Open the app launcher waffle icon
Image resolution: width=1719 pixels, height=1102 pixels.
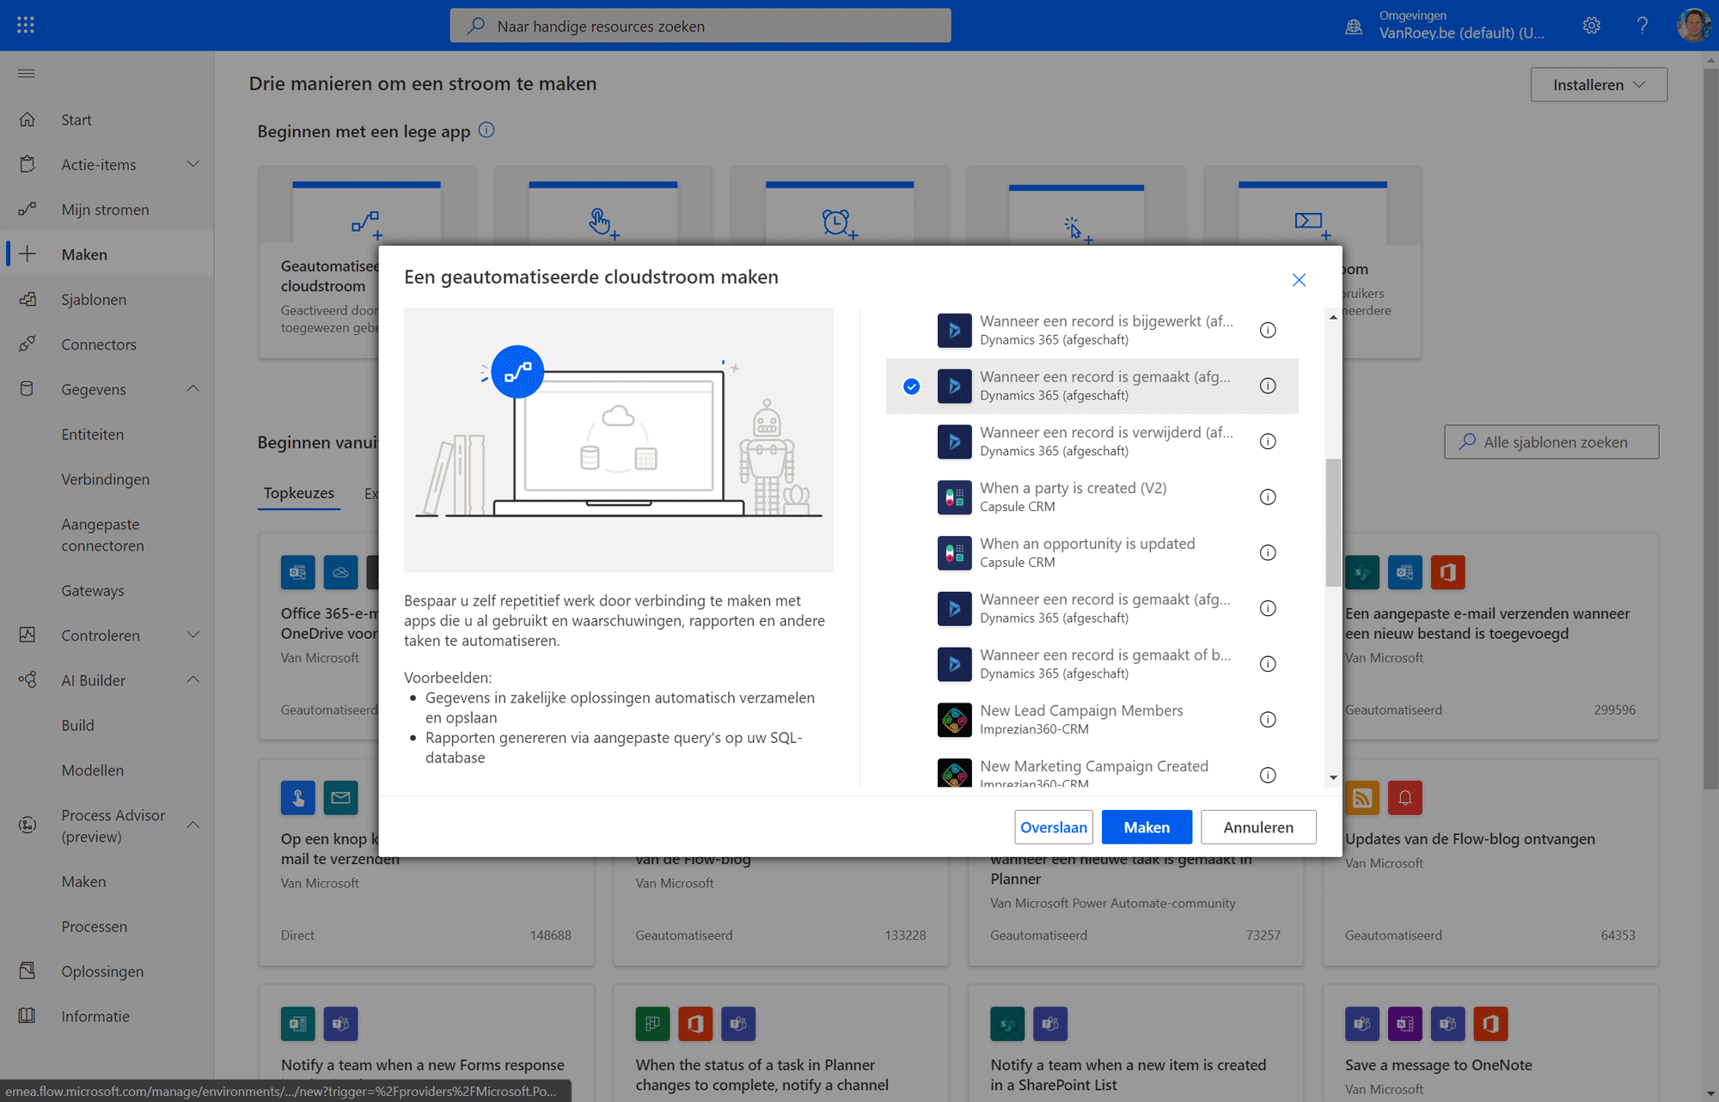[x=26, y=25]
